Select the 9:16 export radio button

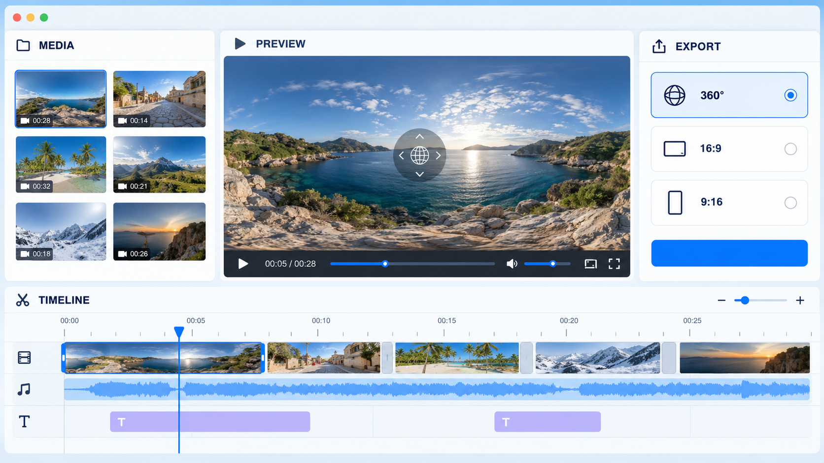click(x=790, y=202)
